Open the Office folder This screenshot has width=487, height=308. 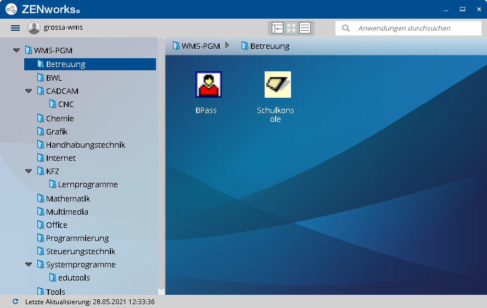52,225
